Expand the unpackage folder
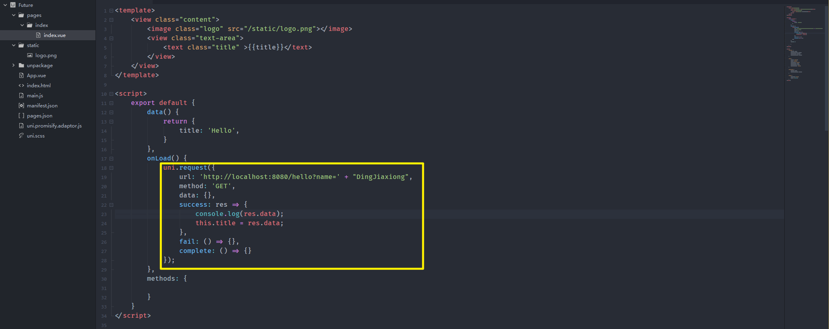The image size is (829, 329). tap(13, 65)
